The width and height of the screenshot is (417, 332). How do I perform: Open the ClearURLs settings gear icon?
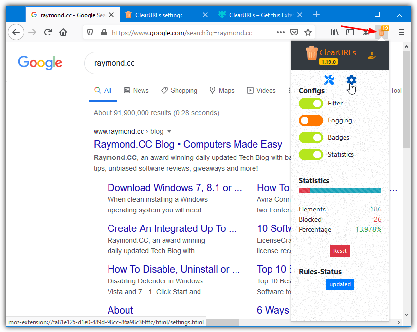coord(351,80)
